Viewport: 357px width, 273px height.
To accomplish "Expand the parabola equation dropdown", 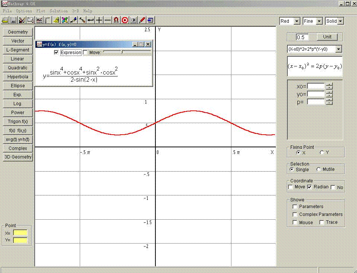I will pyautogui.click(x=339, y=49).
